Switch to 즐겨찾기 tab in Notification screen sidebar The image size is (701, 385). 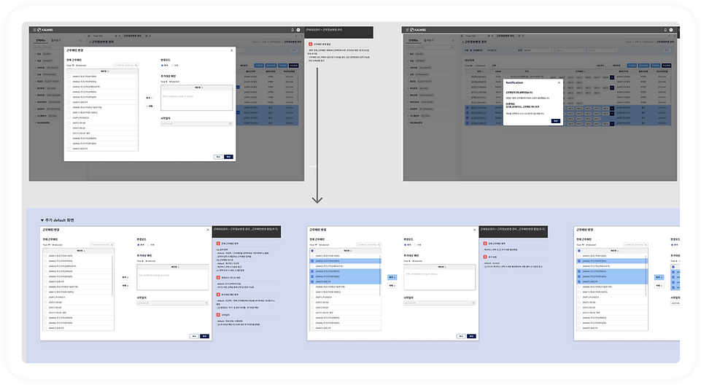[428, 40]
